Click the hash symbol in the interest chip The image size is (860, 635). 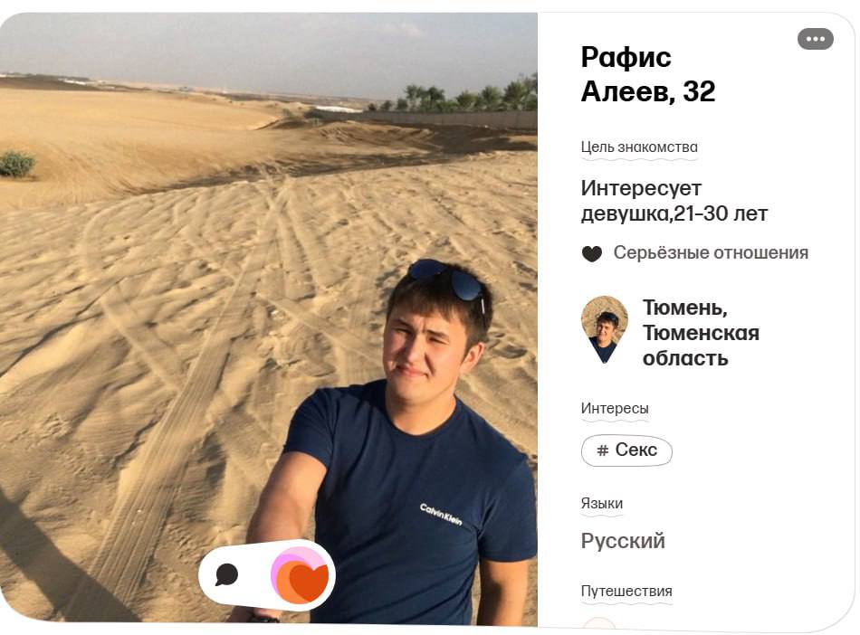coord(602,450)
